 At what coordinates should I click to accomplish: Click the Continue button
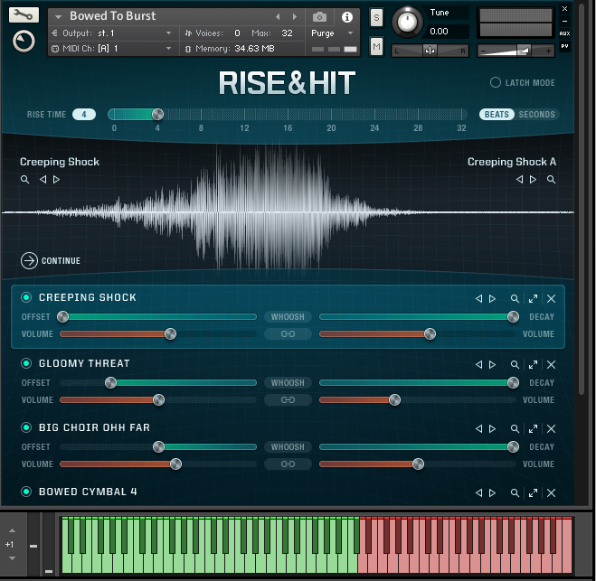tap(51, 261)
